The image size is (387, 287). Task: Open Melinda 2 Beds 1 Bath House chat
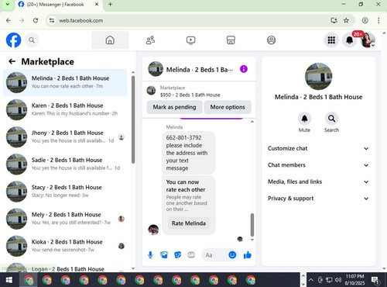(x=65, y=82)
